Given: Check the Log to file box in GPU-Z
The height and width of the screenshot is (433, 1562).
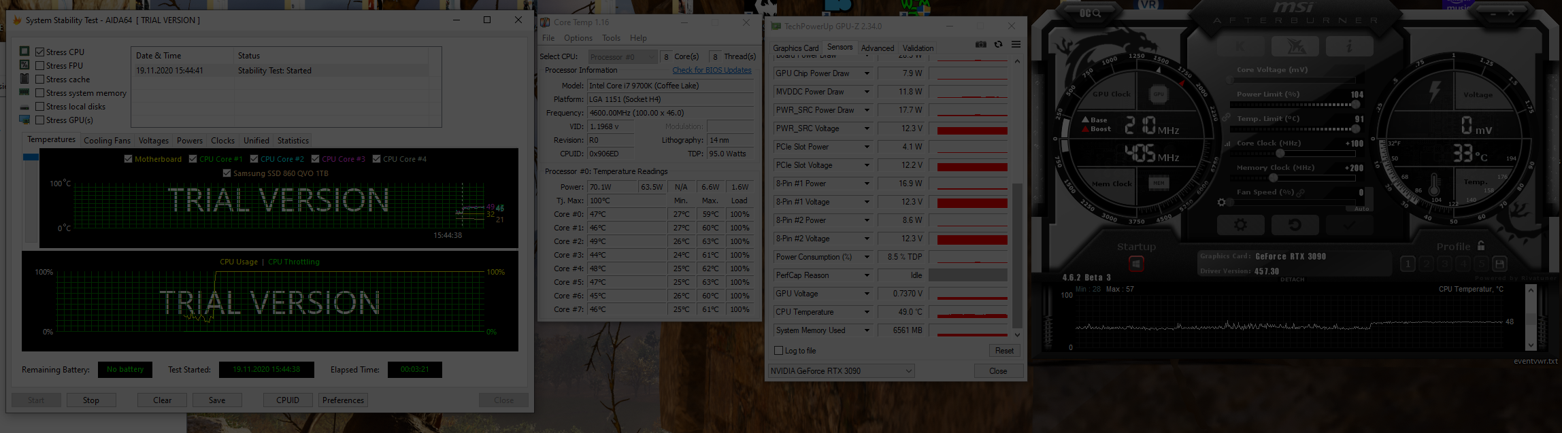Looking at the screenshot, I should pyautogui.click(x=779, y=351).
